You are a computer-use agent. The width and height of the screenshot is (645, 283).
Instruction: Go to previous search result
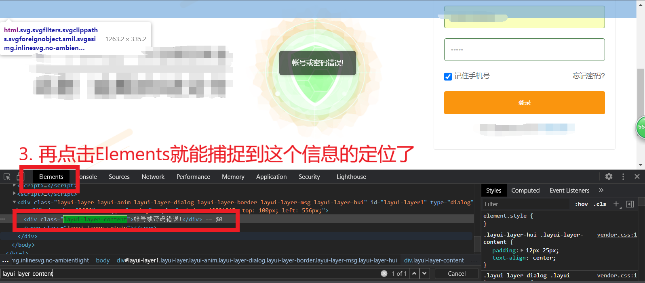click(414, 274)
